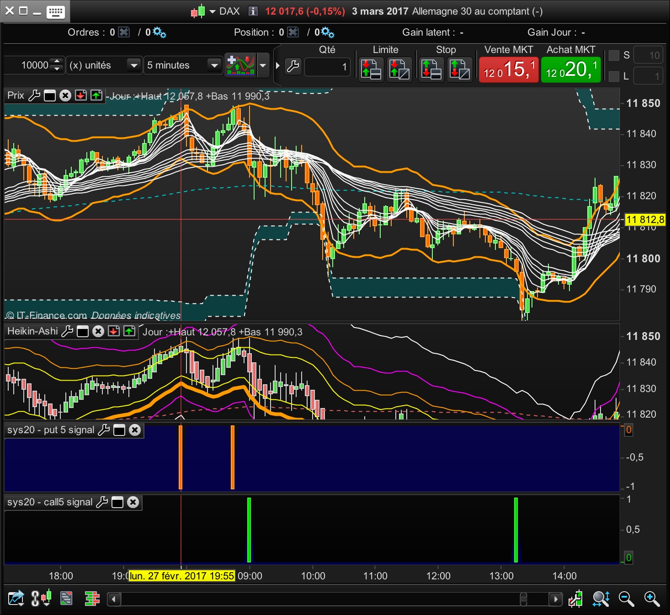The image size is (670, 615).
Task: Click the candle step icon near zoom tools
Action: 576,599
